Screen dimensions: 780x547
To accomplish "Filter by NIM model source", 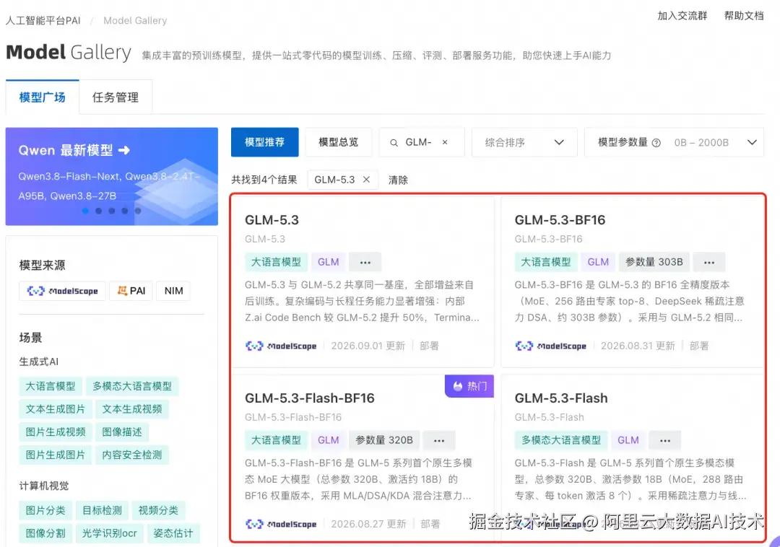I will [x=173, y=291].
